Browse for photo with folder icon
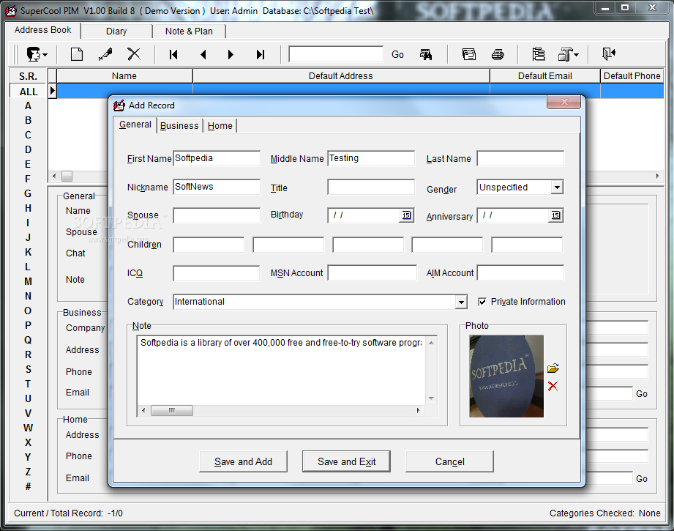The image size is (674, 531). [x=553, y=368]
